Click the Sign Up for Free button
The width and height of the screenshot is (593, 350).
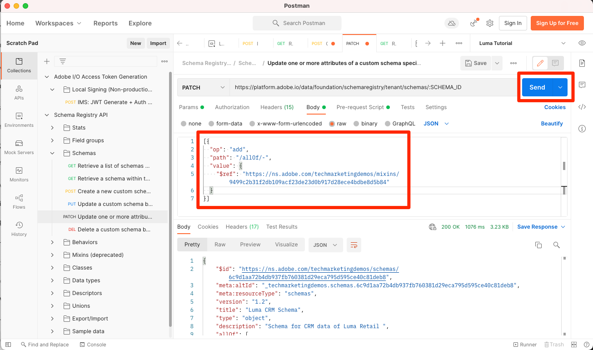point(557,23)
